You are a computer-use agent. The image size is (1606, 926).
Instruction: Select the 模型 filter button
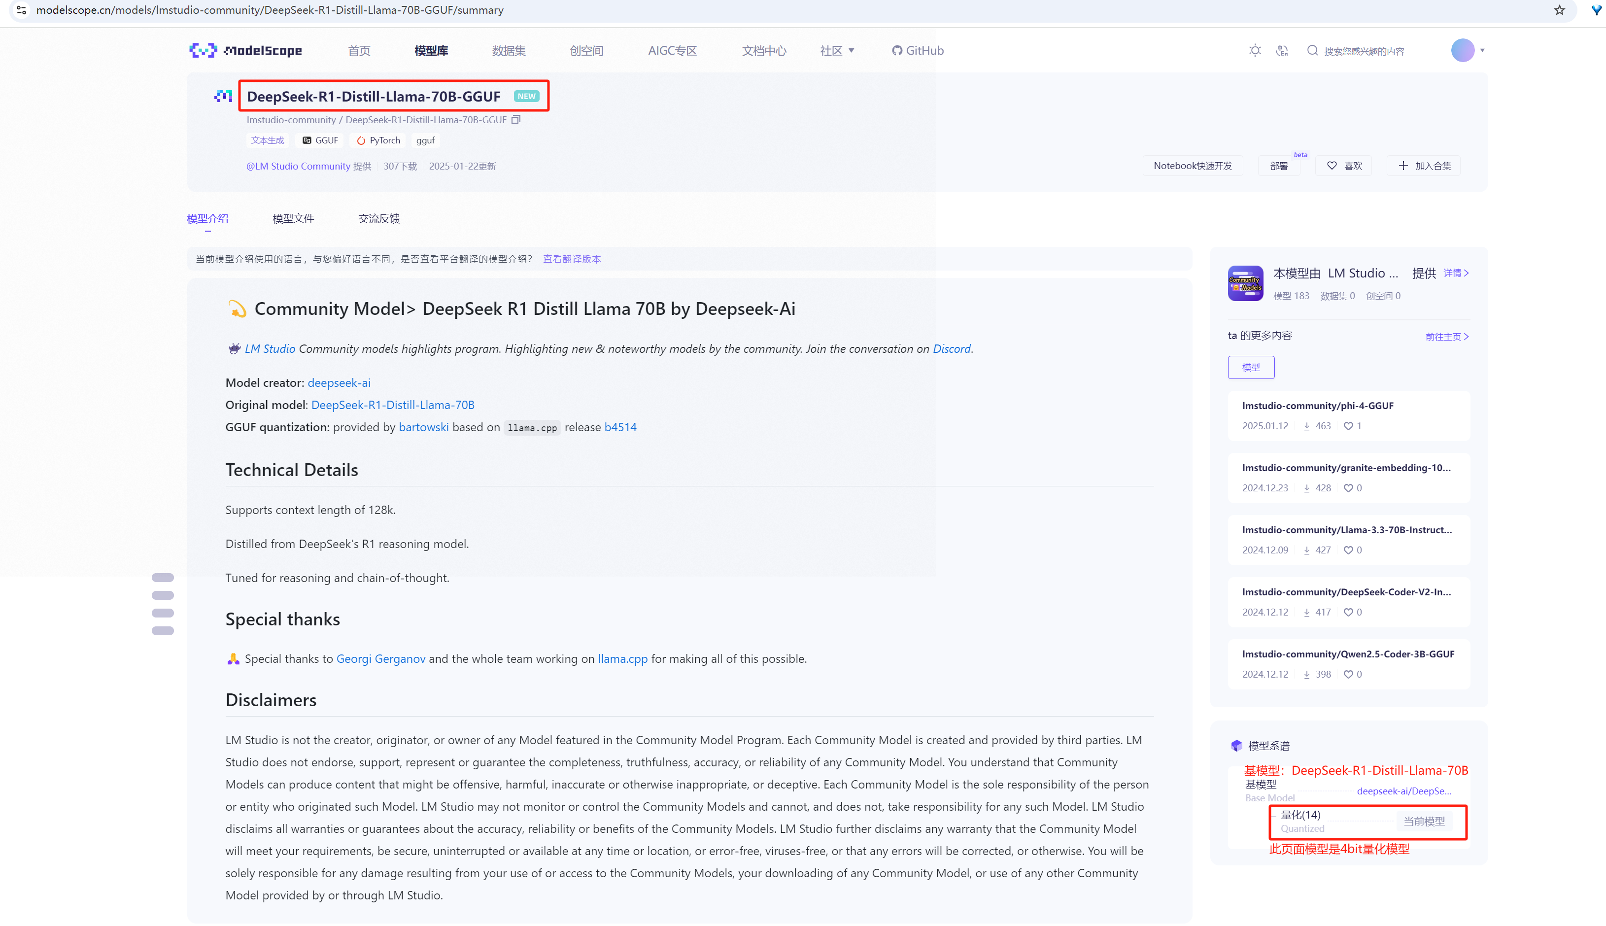click(x=1251, y=367)
